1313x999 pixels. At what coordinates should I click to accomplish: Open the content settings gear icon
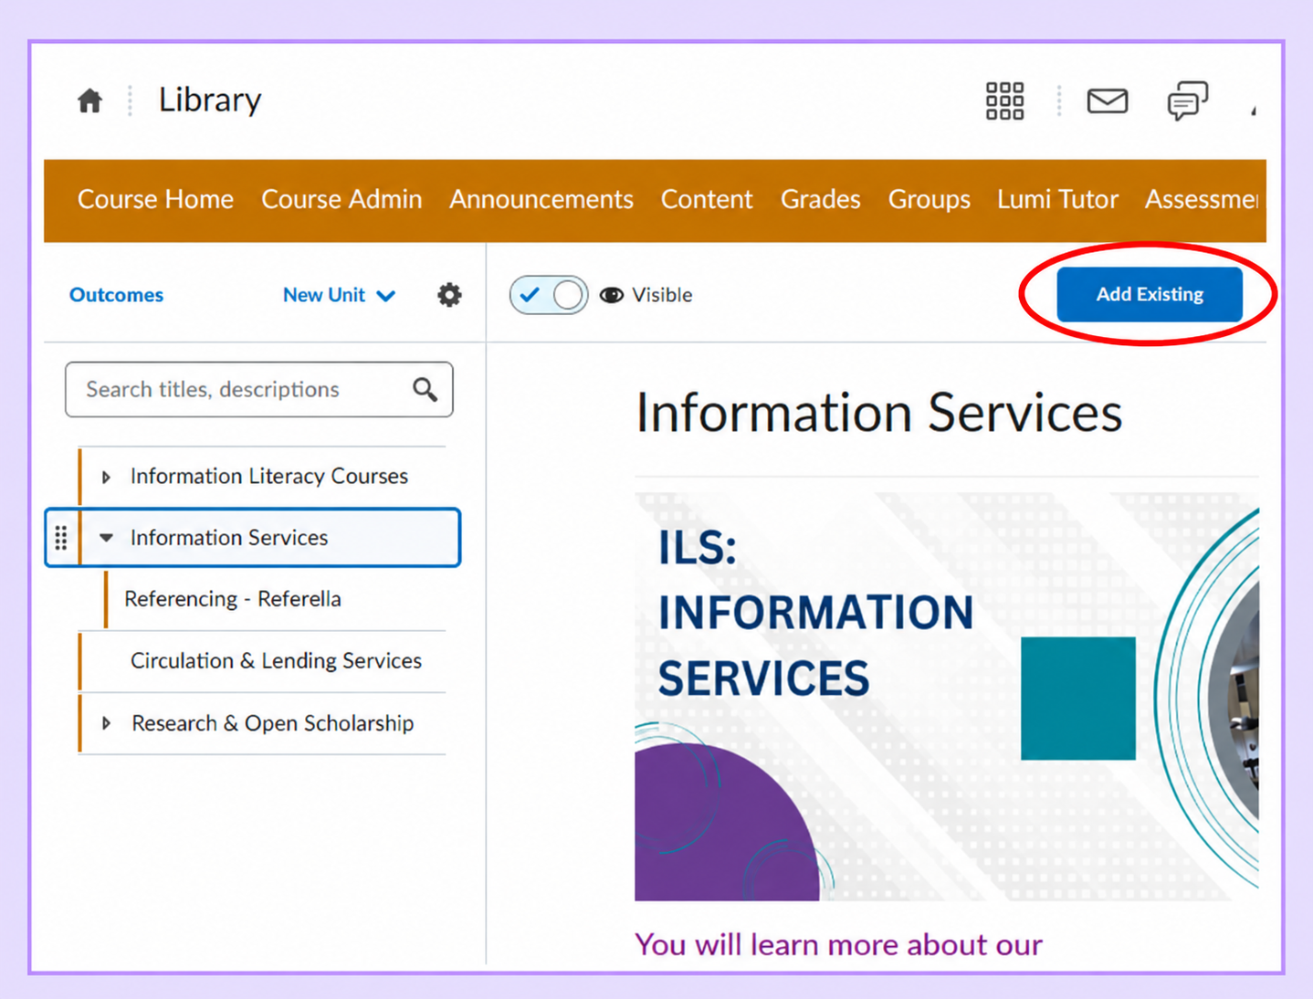tap(449, 295)
